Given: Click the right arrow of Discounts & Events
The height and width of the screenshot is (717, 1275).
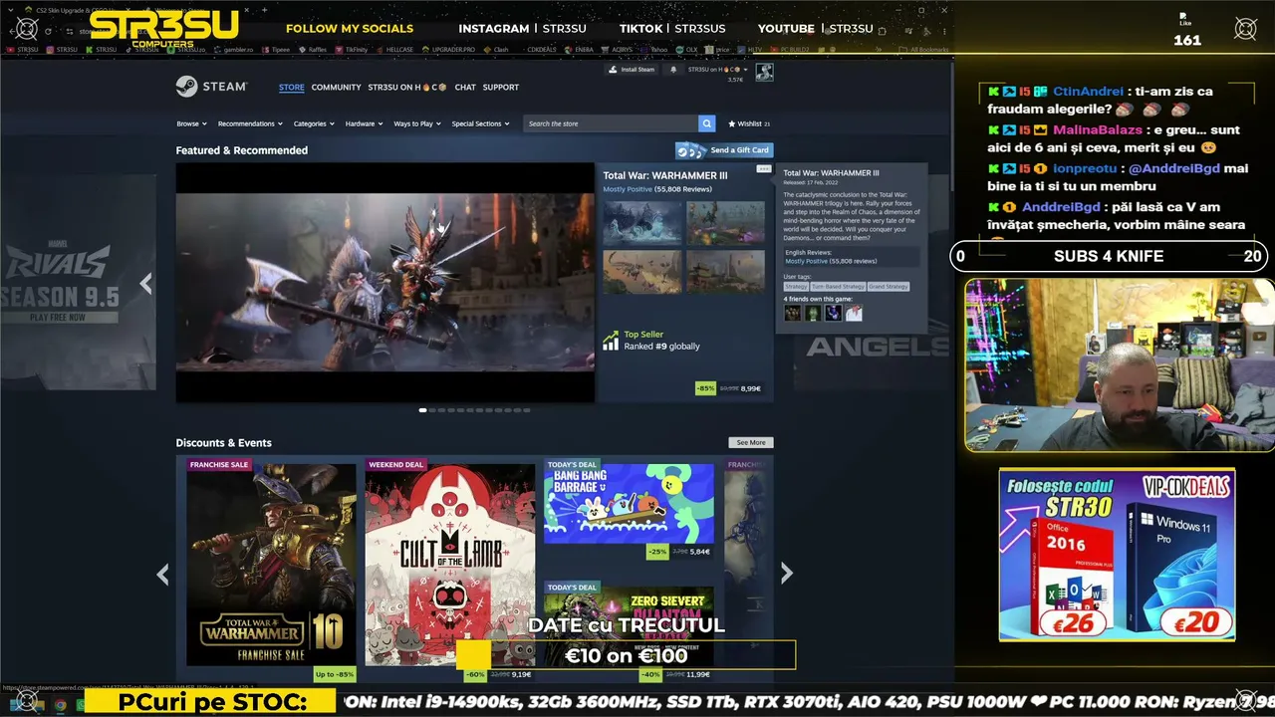Looking at the screenshot, I should click(x=787, y=573).
